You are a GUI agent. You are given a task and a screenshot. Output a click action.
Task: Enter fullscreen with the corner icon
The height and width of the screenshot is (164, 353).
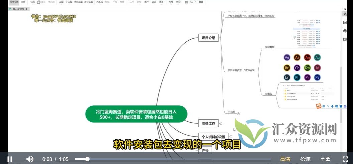point(345,159)
